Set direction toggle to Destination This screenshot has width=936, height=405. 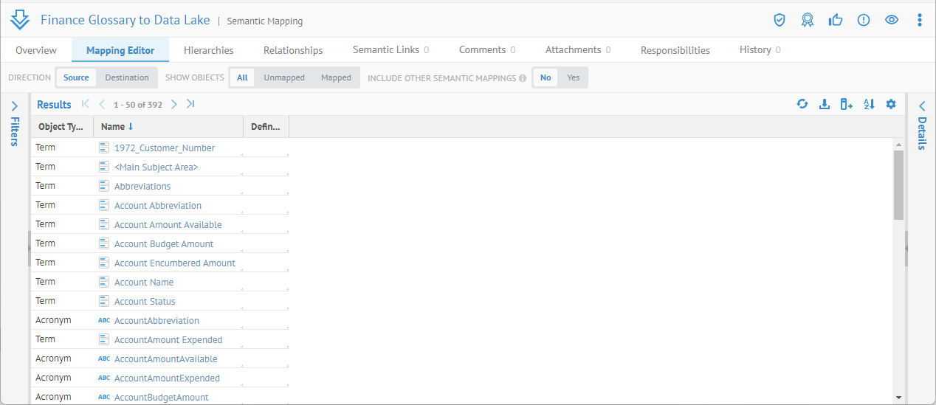click(126, 77)
